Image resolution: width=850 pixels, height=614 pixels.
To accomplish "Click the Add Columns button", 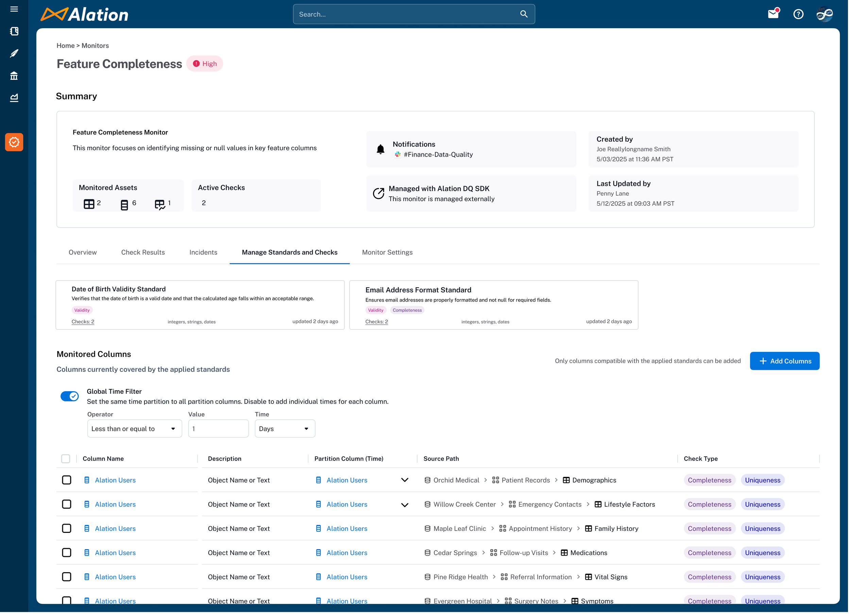I will pyautogui.click(x=784, y=361).
